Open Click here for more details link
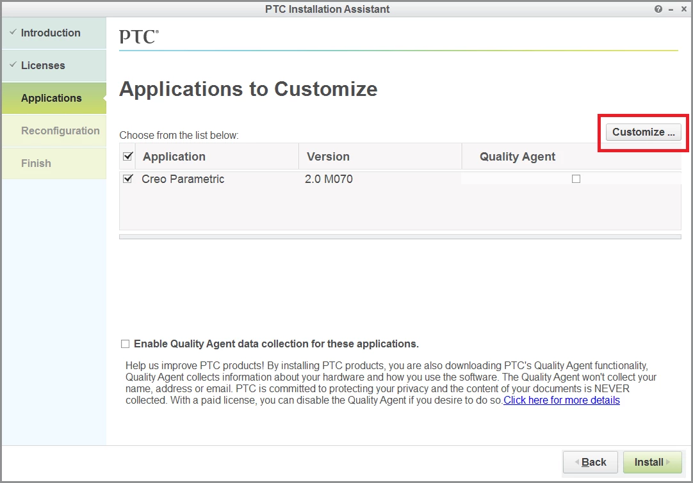The width and height of the screenshot is (693, 483). (x=561, y=400)
